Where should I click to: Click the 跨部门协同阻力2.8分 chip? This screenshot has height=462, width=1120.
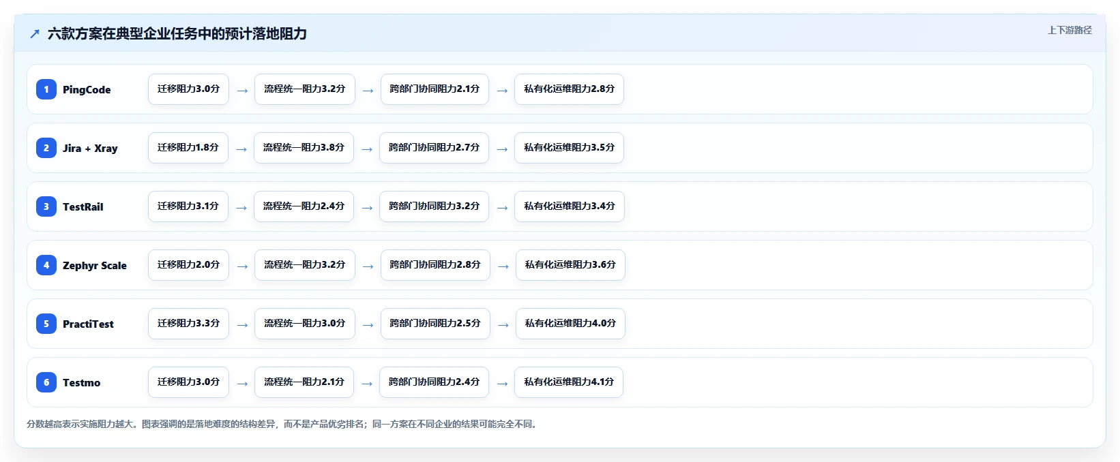point(435,265)
